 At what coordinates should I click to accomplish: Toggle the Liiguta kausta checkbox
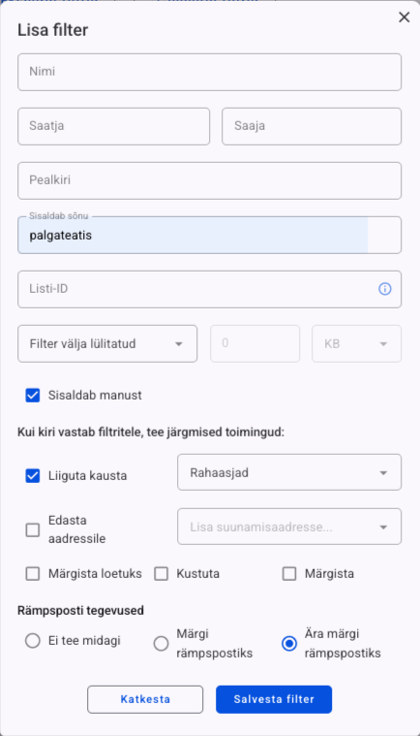[x=33, y=475]
